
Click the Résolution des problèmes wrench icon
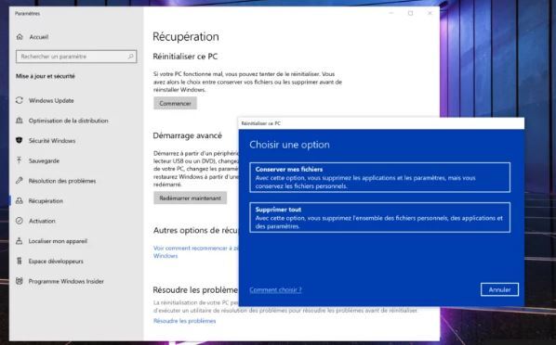click(20, 181)
